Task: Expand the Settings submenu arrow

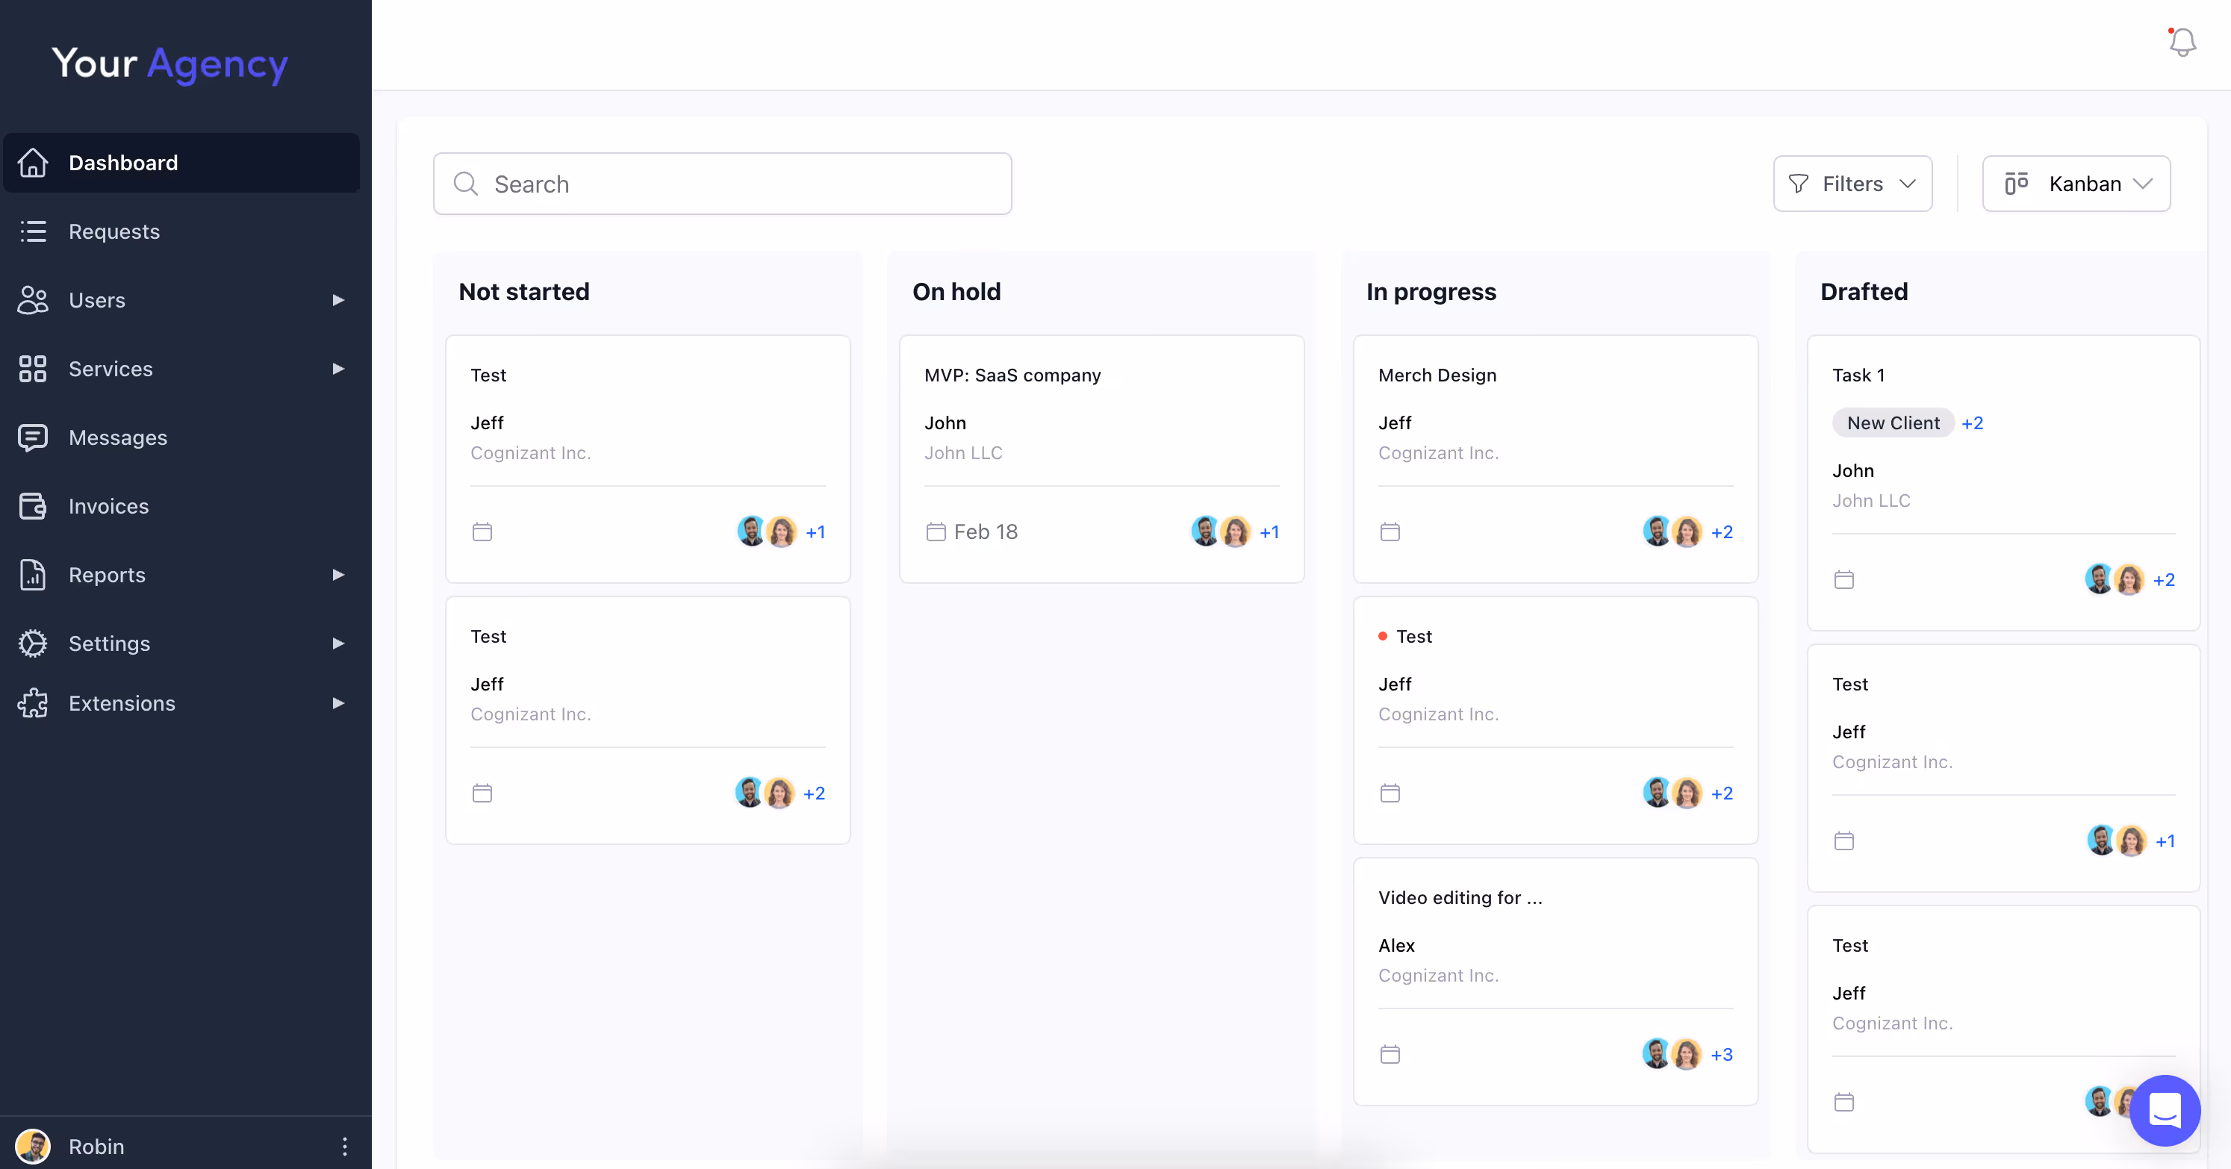Action: click(x=337, y=643)
